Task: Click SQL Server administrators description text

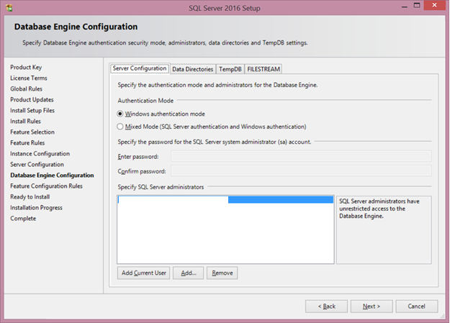Action: point(379,209)
